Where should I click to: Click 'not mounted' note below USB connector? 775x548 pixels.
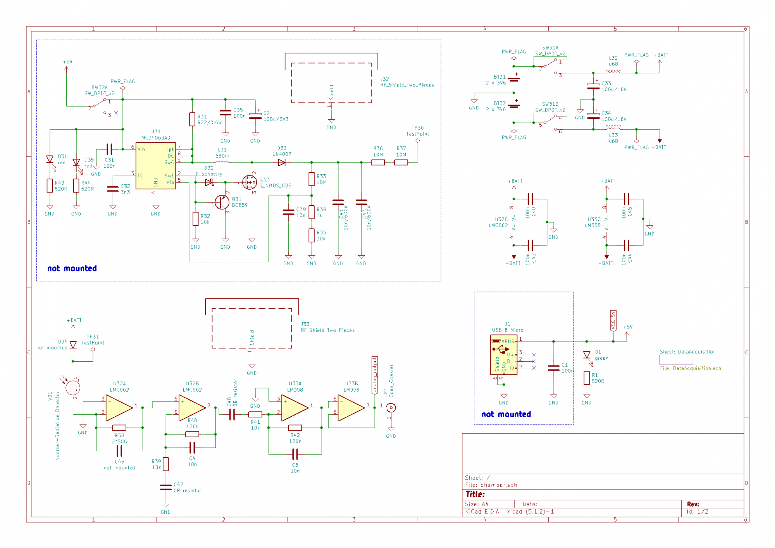[506, 414]
